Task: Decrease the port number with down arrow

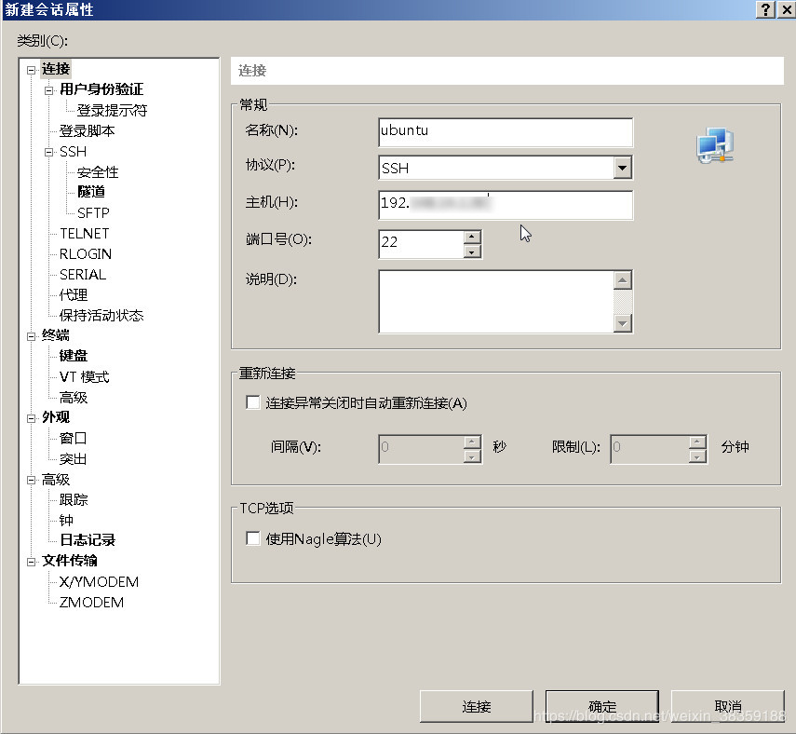Action: point(472,251)
